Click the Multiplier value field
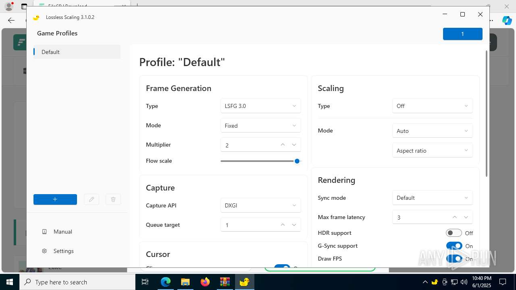Screen dimensions: 516x290 (260, 145)
